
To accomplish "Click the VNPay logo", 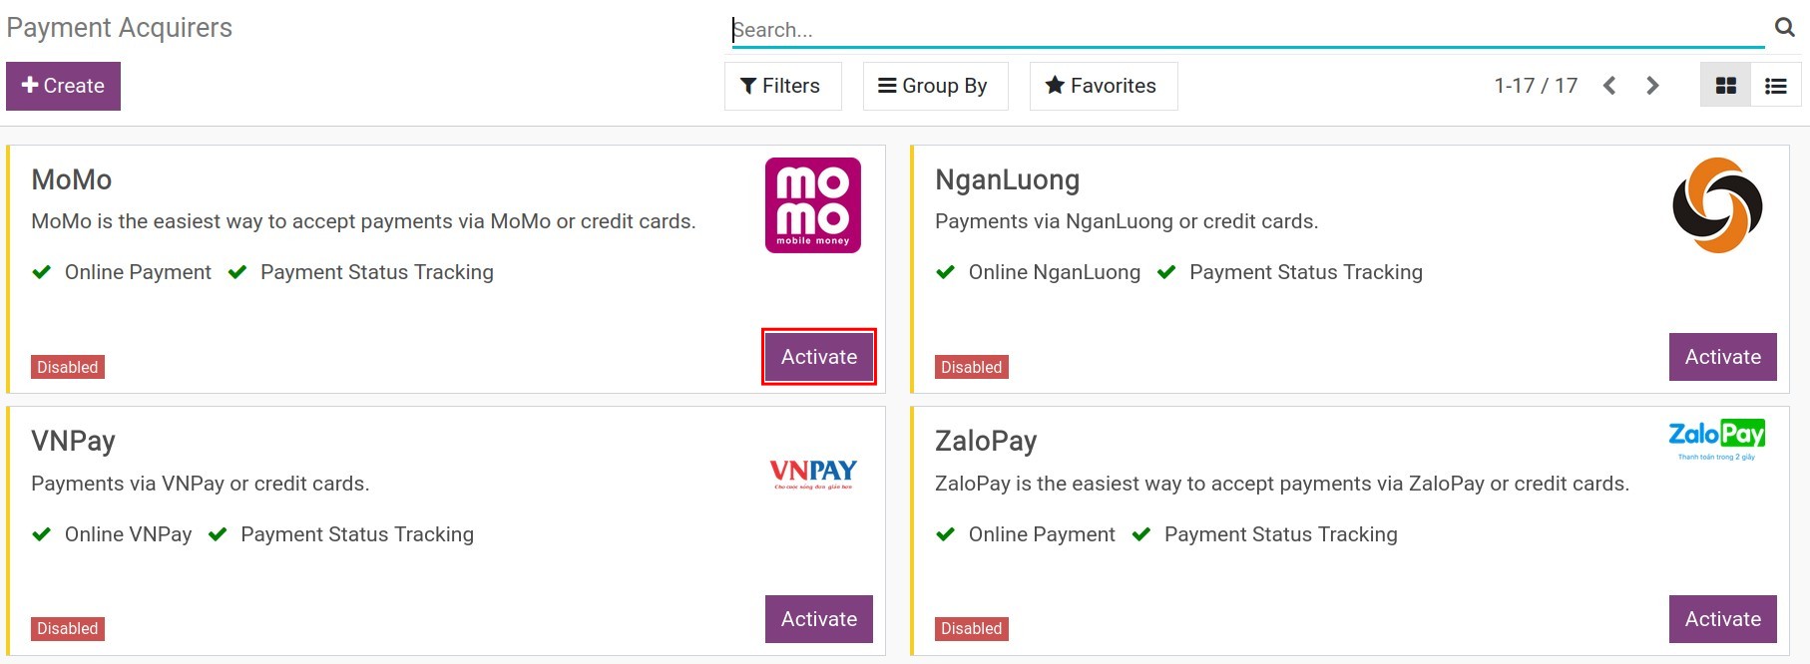I will tap(812, 473).
